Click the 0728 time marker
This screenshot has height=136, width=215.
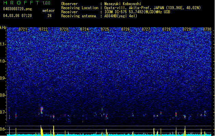pyautogui.click(x=166, y=29)
